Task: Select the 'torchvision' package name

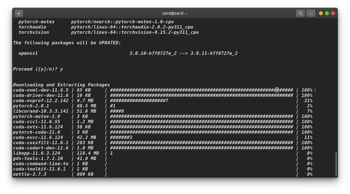Action: [x=34, y=32]
